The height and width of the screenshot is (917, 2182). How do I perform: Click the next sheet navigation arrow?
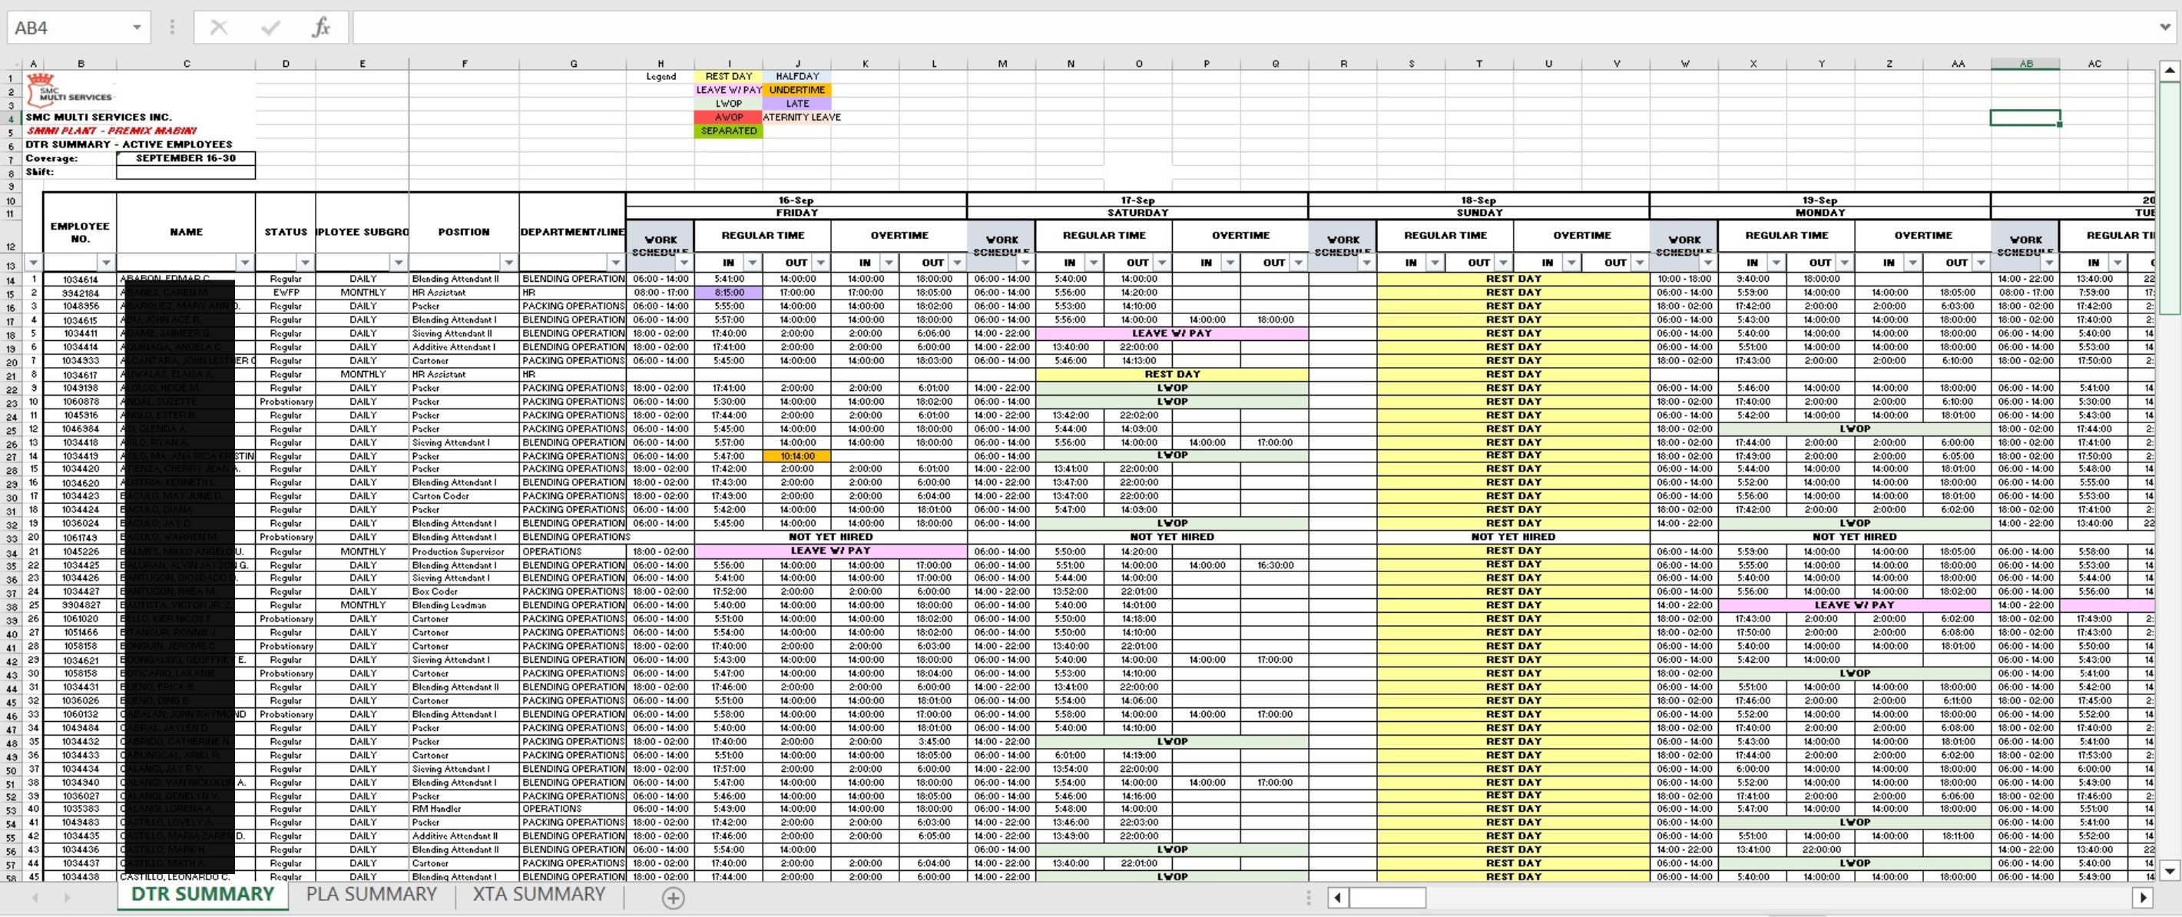(x=66, y=898)
